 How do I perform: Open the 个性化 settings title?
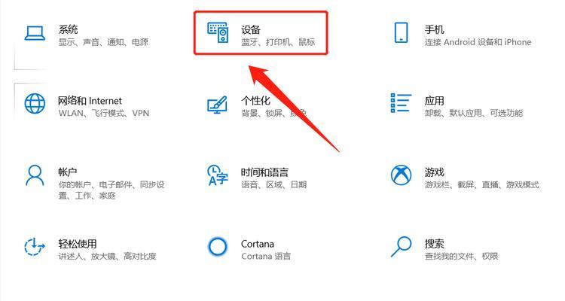click(255, 100)
